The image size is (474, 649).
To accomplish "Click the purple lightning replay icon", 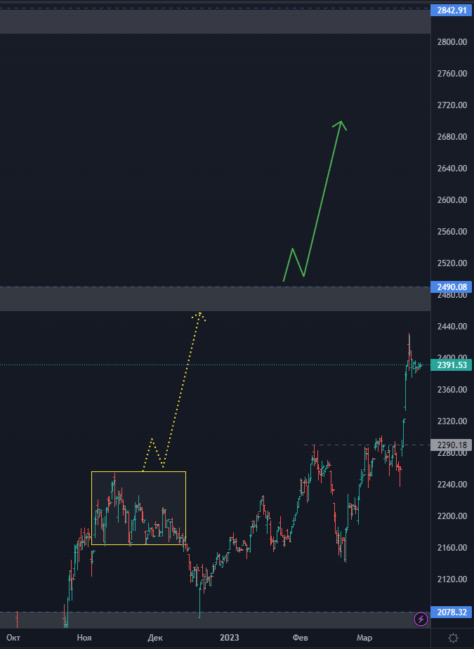I will point(421,619).
